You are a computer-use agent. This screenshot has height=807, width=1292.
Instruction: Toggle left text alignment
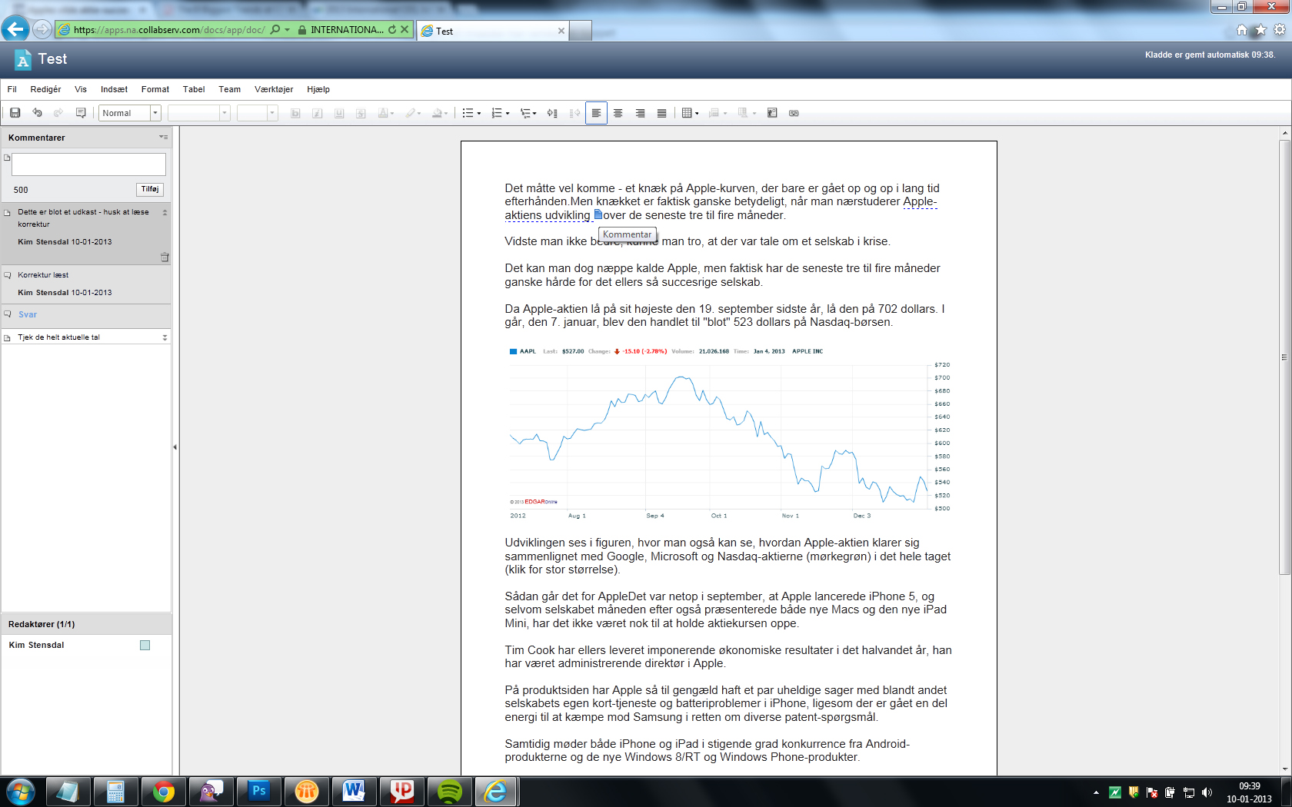point(596,113)
